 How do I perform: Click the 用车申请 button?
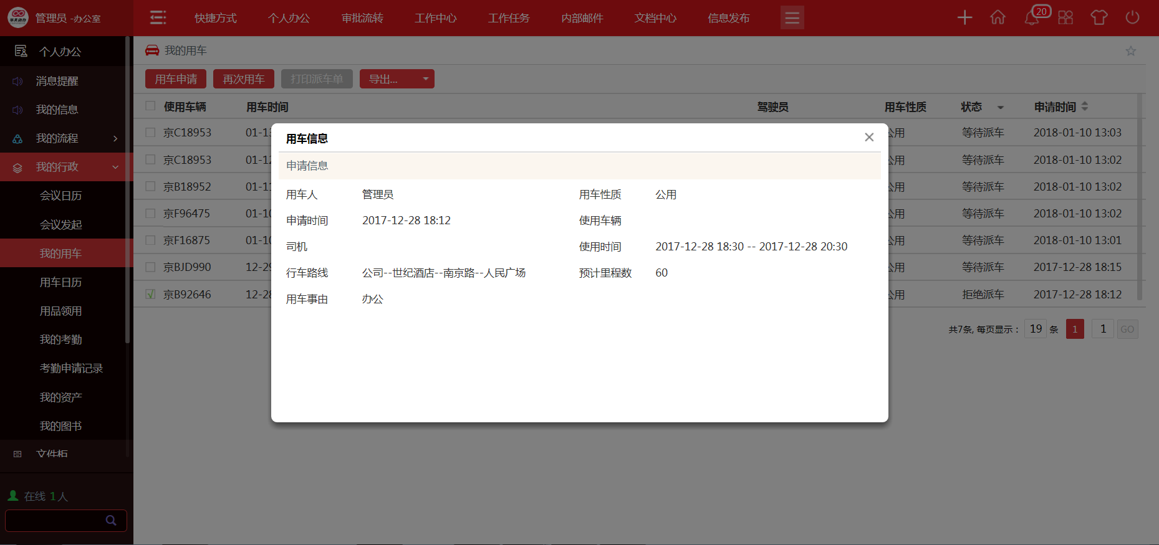176,79
